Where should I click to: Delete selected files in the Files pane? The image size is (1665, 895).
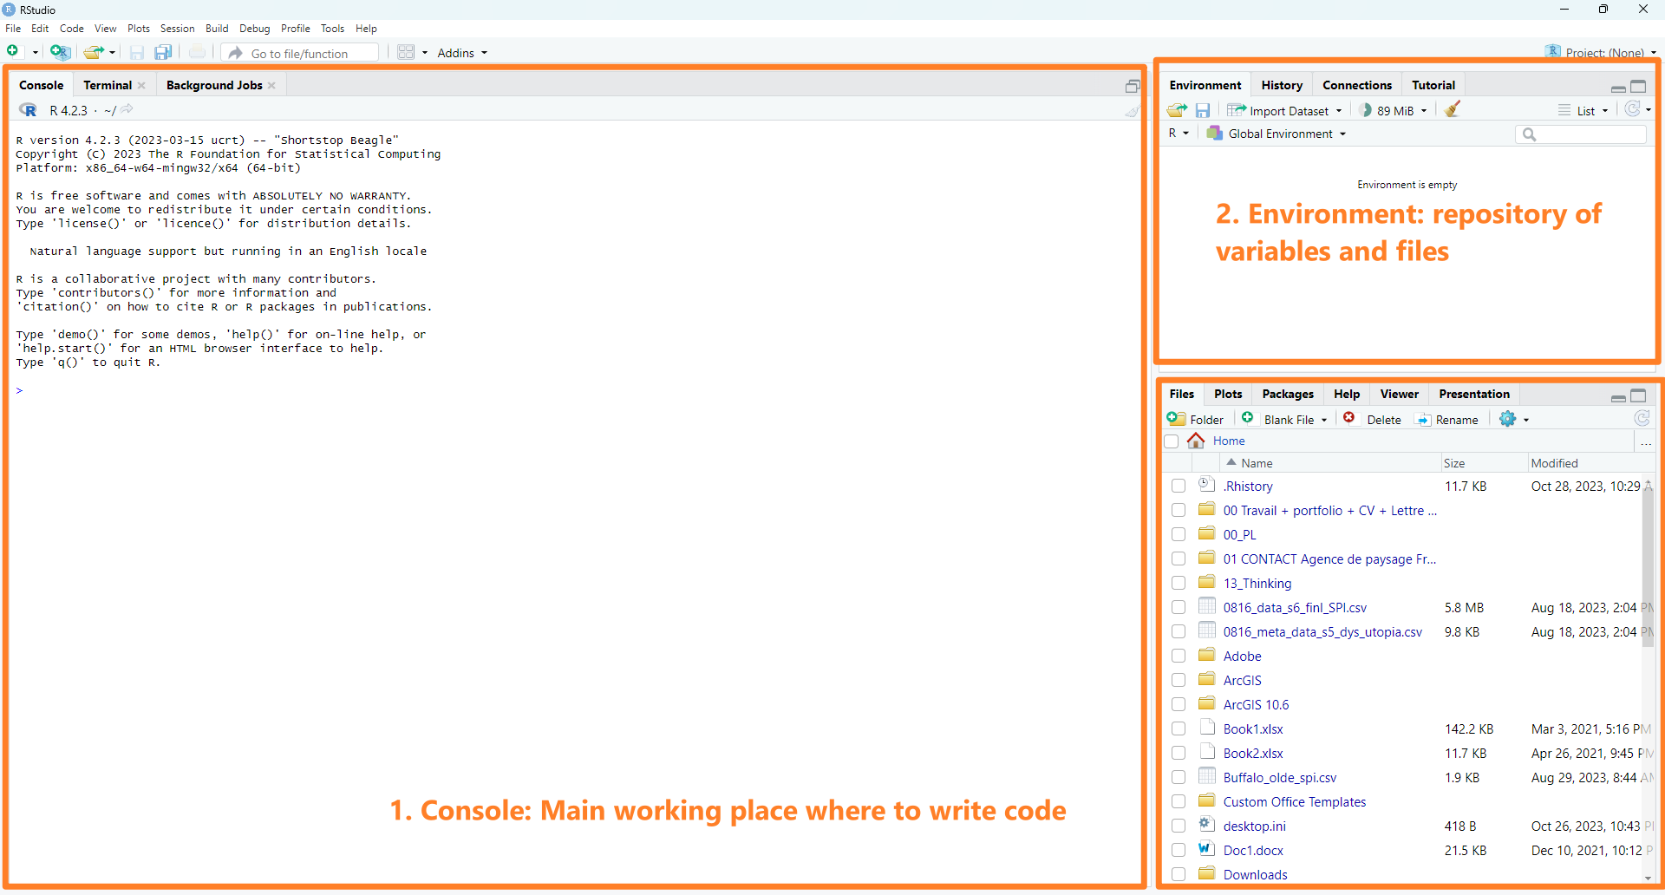(x=1372, y=419)
